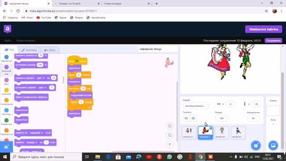This screenshot has width=286, height=161.
Task: Open the Карты bookmark
Action: point(61,17)
